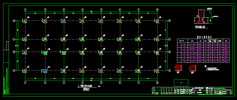The image size is (237, 100).
Task: Select the left red rebar mesh pattern
Action: point(178,68)
